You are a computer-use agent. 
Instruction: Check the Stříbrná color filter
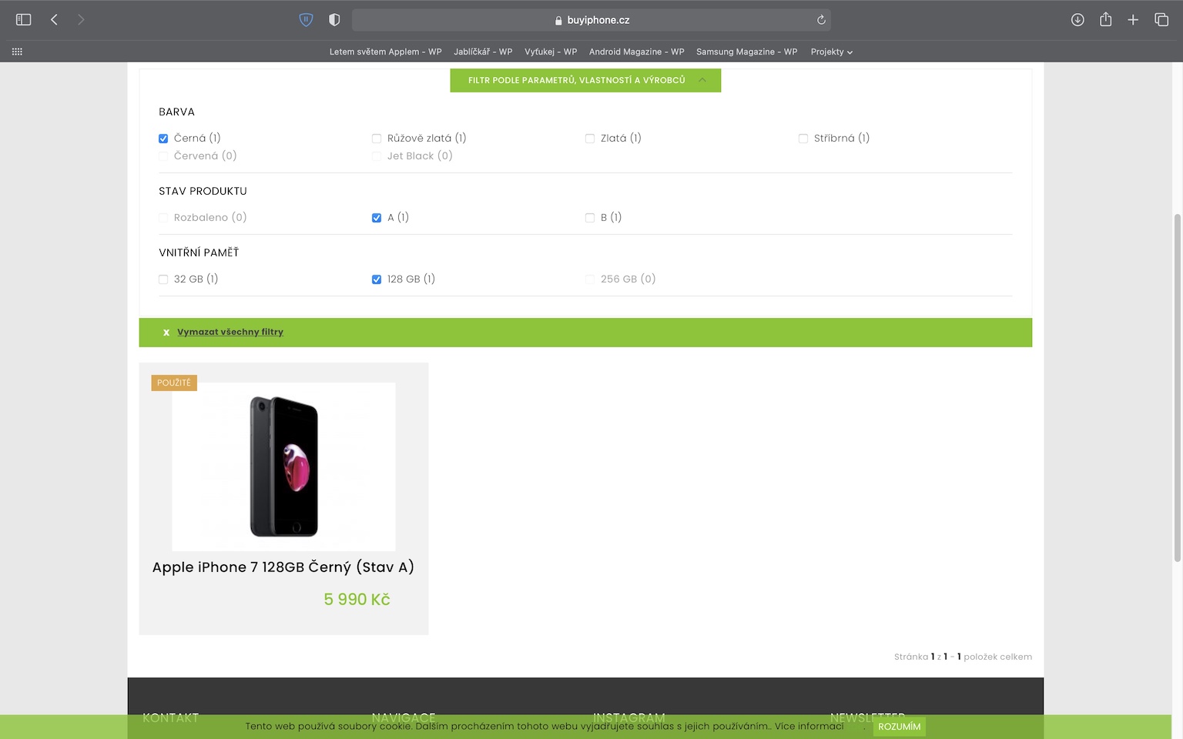point(803,139)
